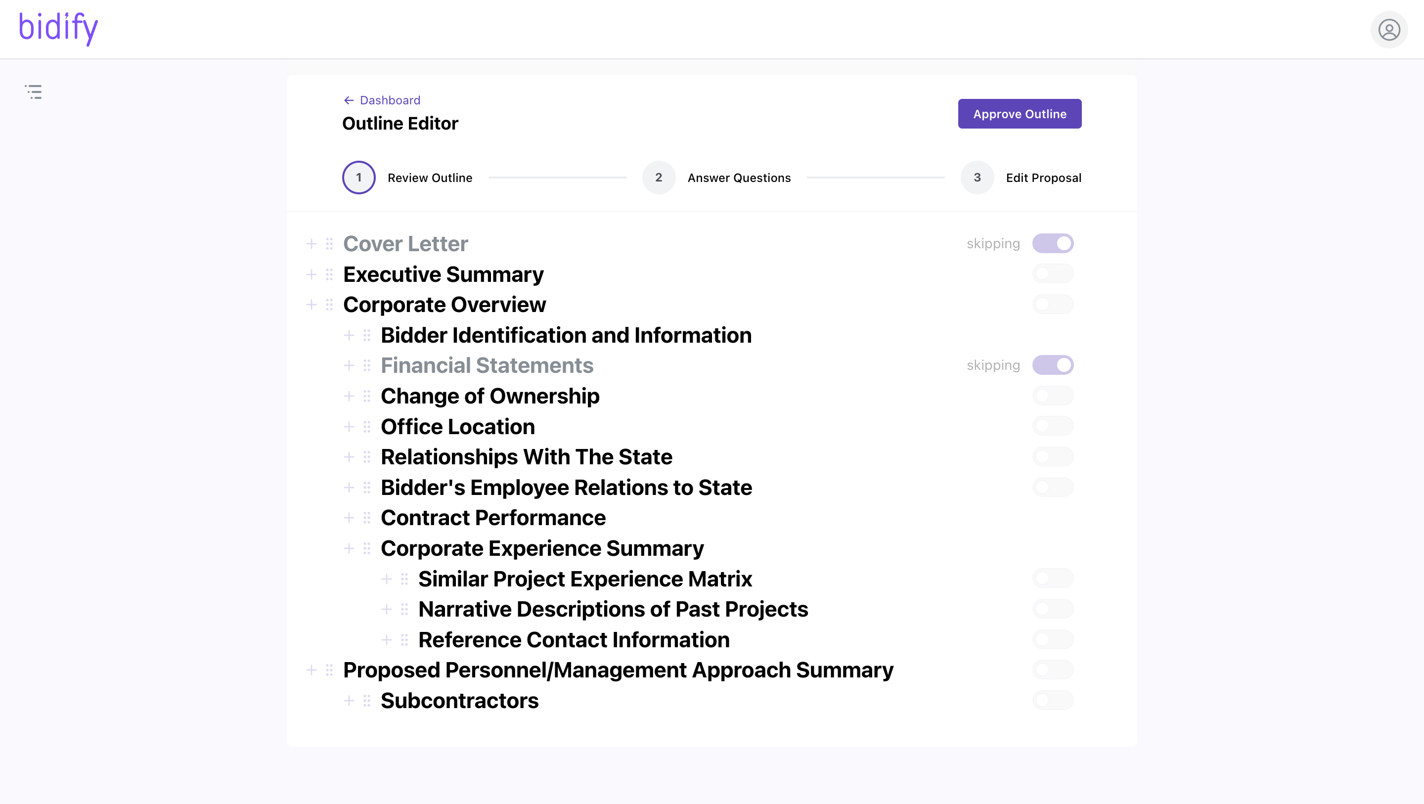Click the plus icon beside Cover Letter

point(311,244)
